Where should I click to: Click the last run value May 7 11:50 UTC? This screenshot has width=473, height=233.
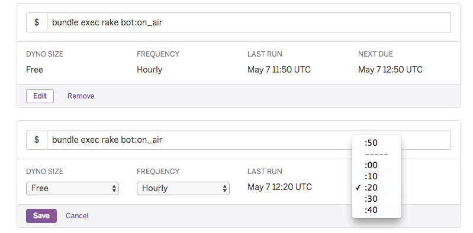279,70
